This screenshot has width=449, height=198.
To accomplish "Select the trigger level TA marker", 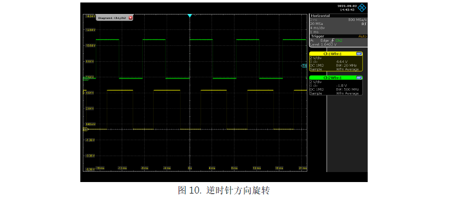I will click(x=304, y=66).
